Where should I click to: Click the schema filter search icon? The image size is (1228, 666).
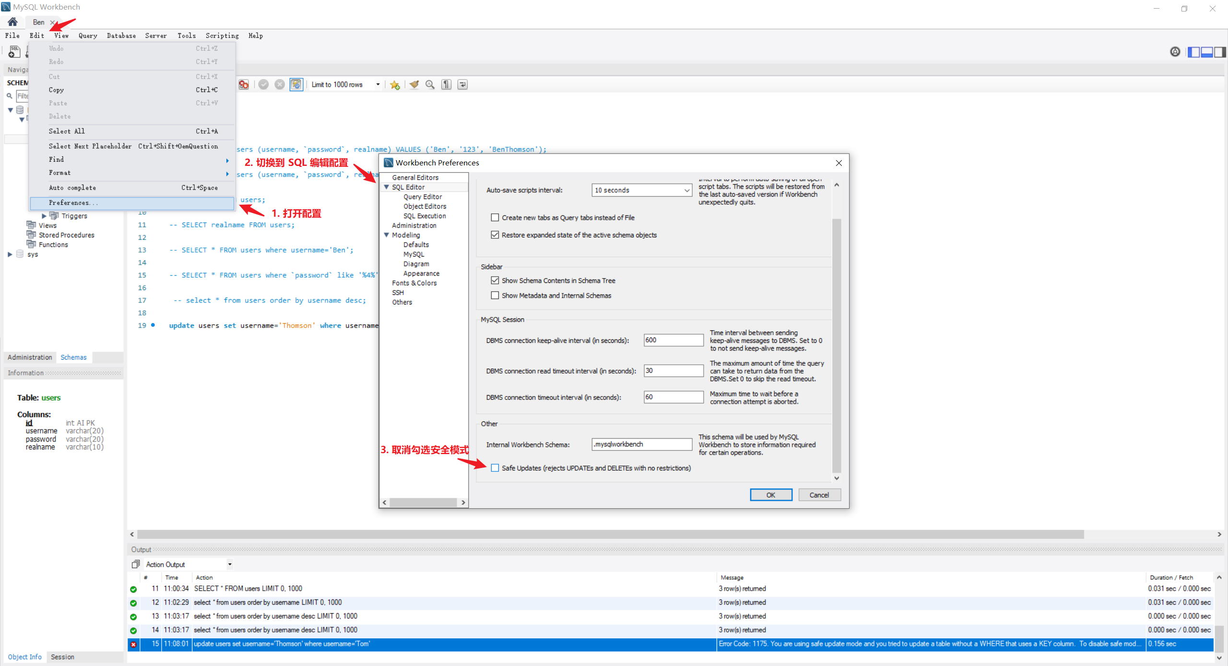point(10,96)
